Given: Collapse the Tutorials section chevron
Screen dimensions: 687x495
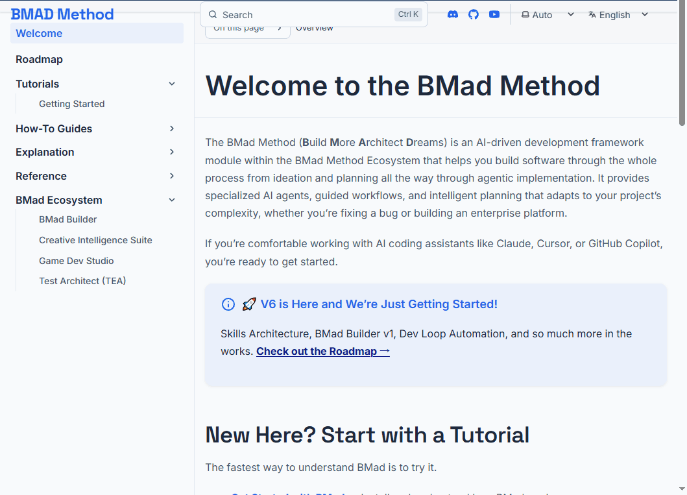Looking at the screenshot, I should [x=172, y=84].
